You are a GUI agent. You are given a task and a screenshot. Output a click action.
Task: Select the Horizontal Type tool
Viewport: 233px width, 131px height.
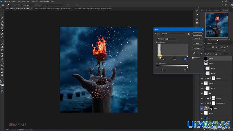(2, 63)
